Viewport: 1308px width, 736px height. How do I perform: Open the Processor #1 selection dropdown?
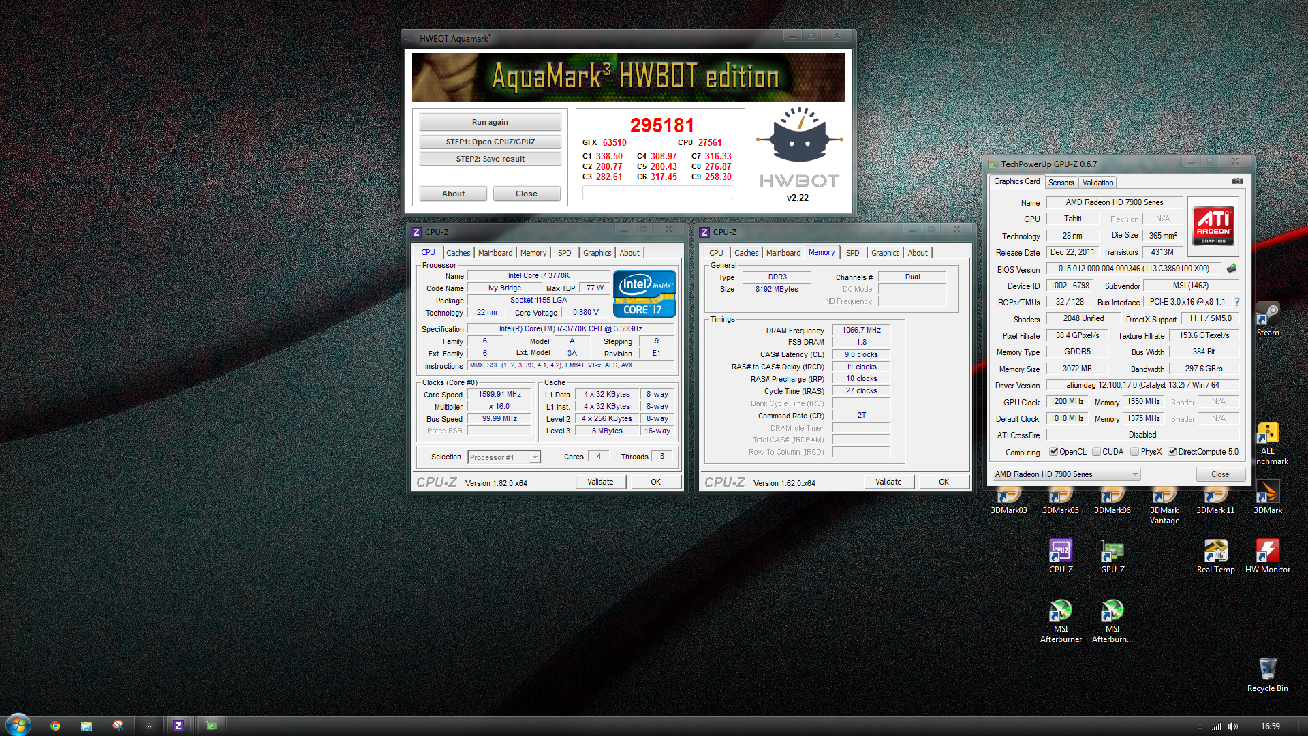pos(504,457)
